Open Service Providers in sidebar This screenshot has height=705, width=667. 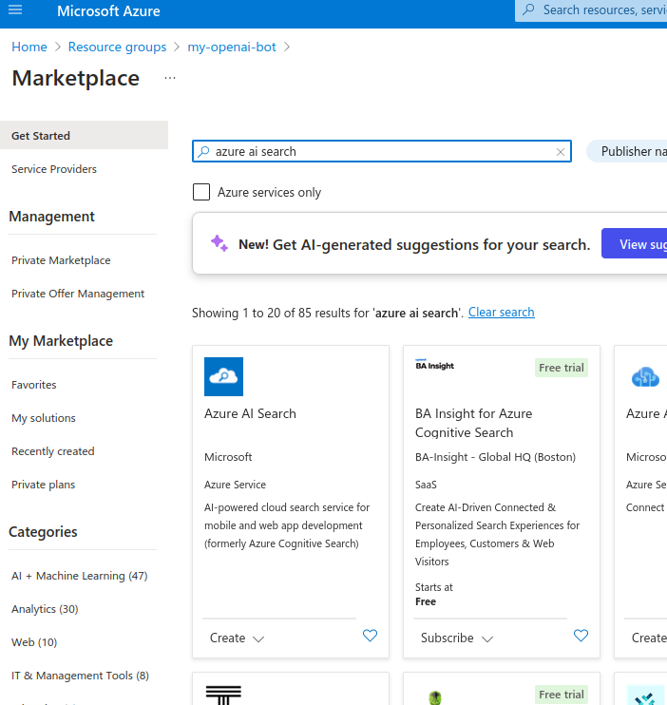[54, 169]
